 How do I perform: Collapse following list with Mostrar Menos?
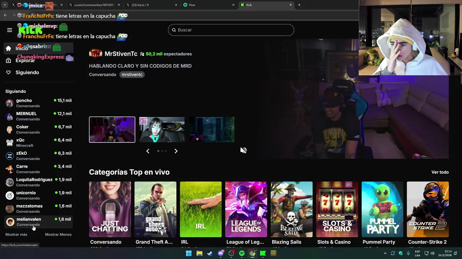coord(58,235)
